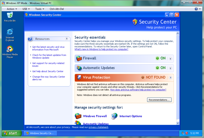This screenshot has height=138, width=204.
Task: Click the red security alert shield in system tray
Action: pyautogui.click(x=187, y=133)
